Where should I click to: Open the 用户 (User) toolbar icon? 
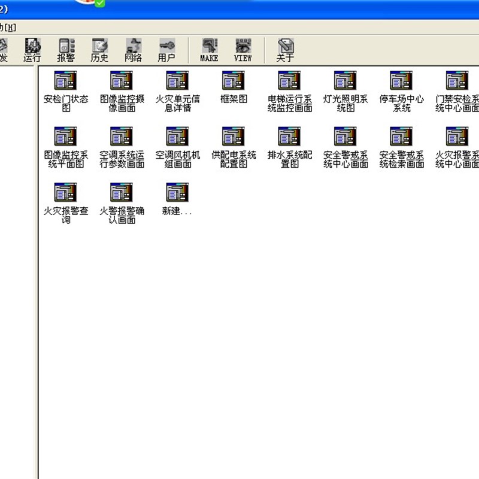pyautogui.click(x=166, y=50)
